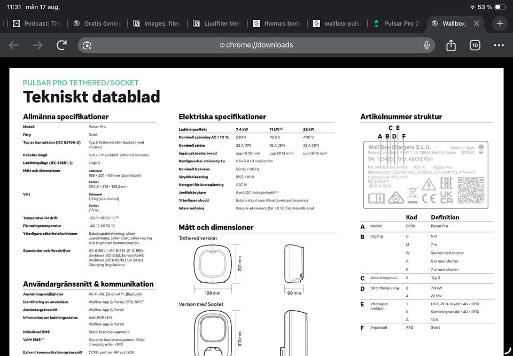513x356 pixels.
Task: Switch to the Images, files tab
Action: point(157,23)
